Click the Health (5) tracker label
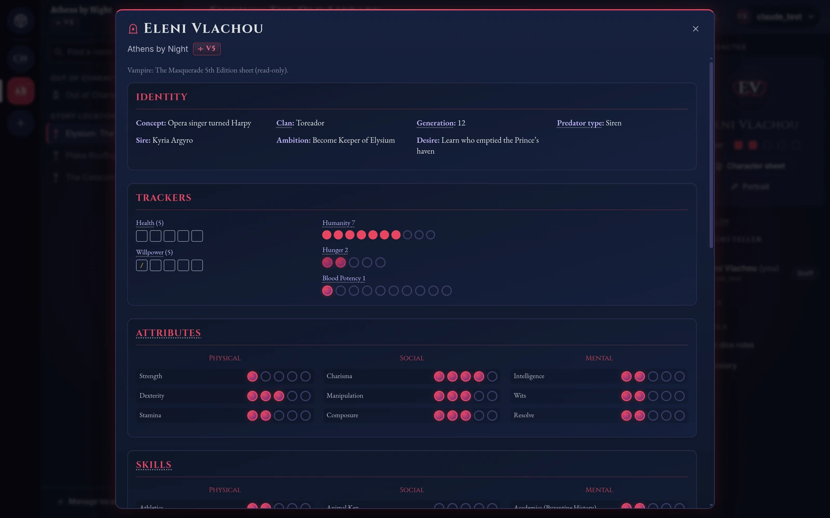 click(149, 223)
